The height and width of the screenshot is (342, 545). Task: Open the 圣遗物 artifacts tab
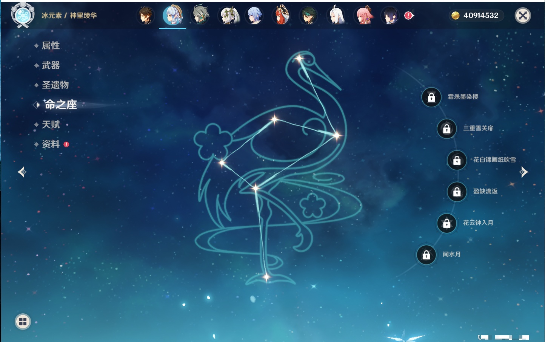[55, 85]
